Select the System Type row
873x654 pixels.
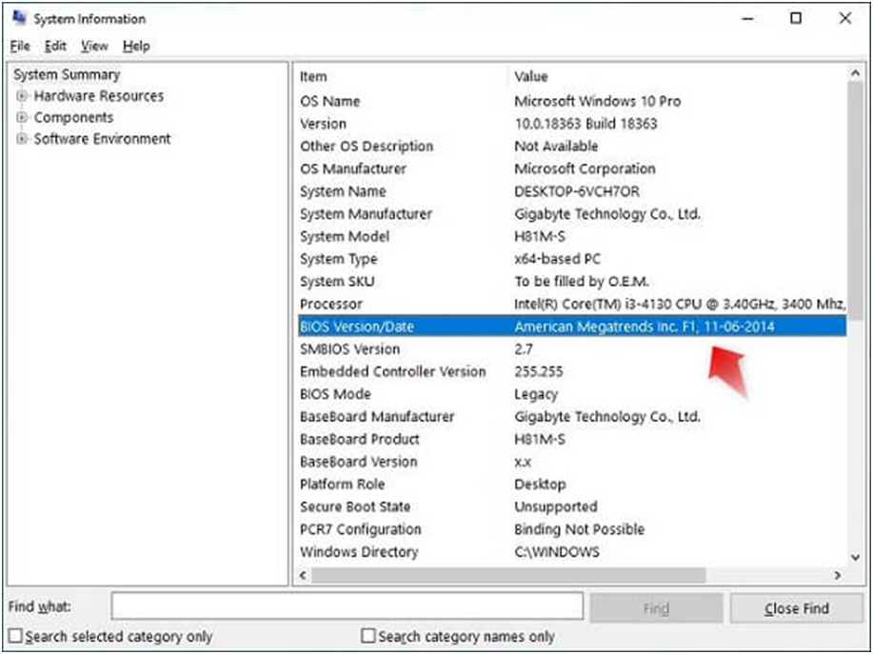572,259
